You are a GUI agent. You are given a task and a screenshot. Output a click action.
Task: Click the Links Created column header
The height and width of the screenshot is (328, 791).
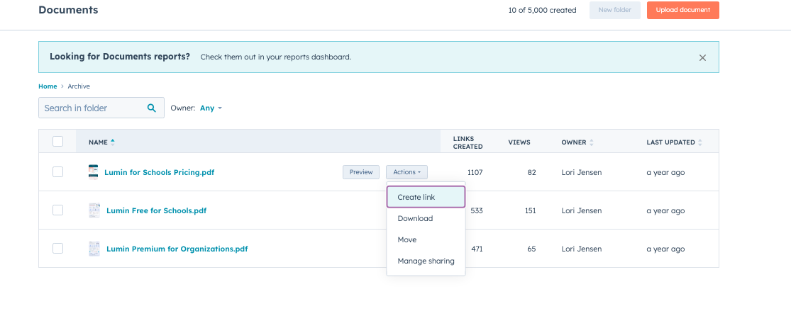pyautogui.click(x=468, y=142)
